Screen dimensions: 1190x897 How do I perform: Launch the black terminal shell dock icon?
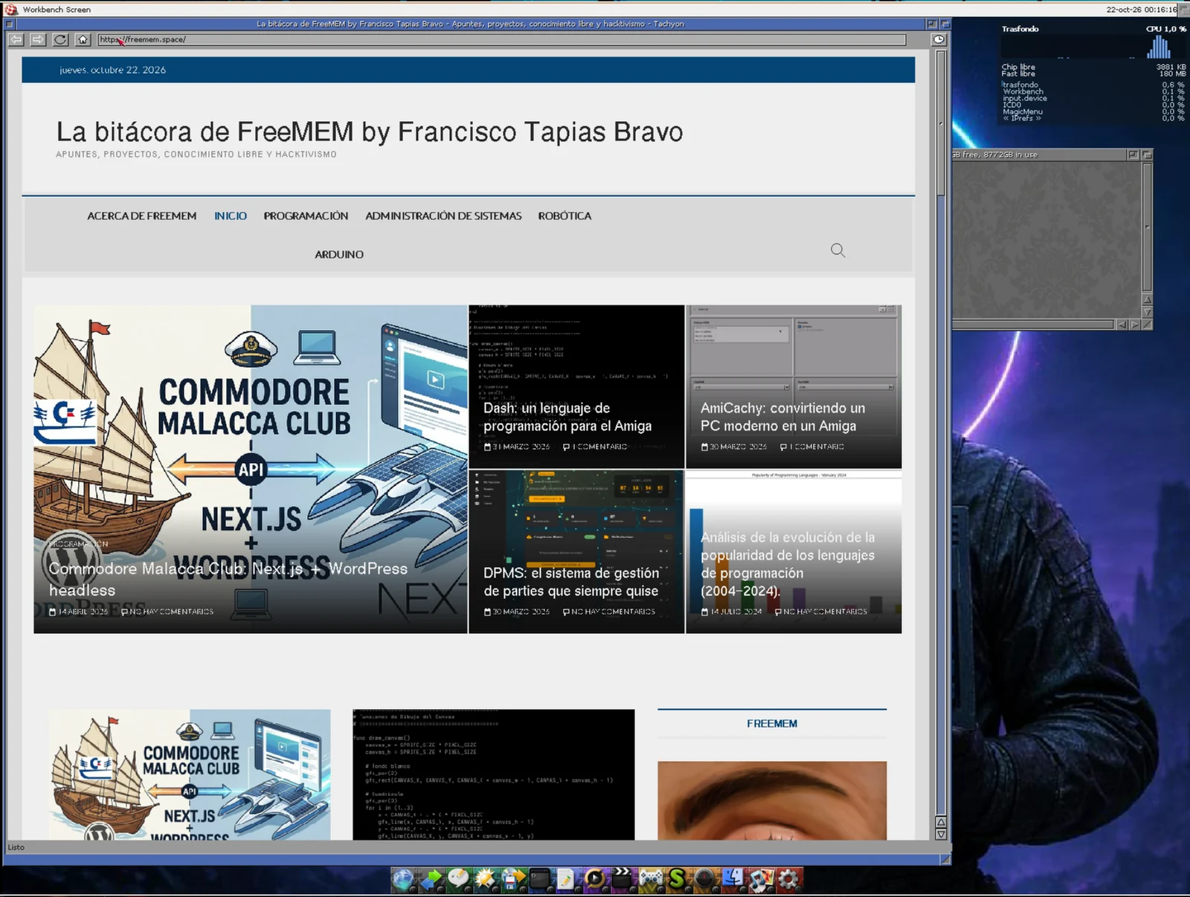pyautogui.click(x=540, y=880)
